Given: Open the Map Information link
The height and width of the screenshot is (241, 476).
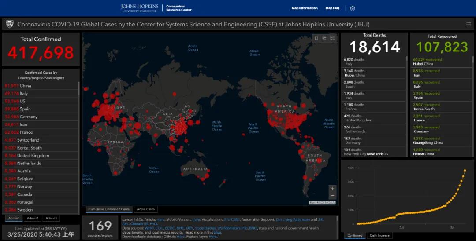Looking at the screenshot, I should point(305,8).
